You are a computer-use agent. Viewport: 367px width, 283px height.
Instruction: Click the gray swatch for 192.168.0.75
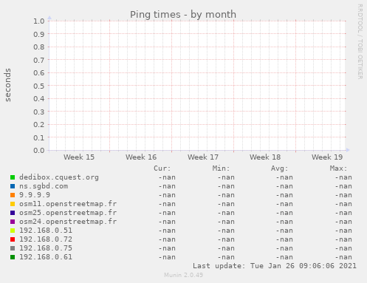(13, 248)
